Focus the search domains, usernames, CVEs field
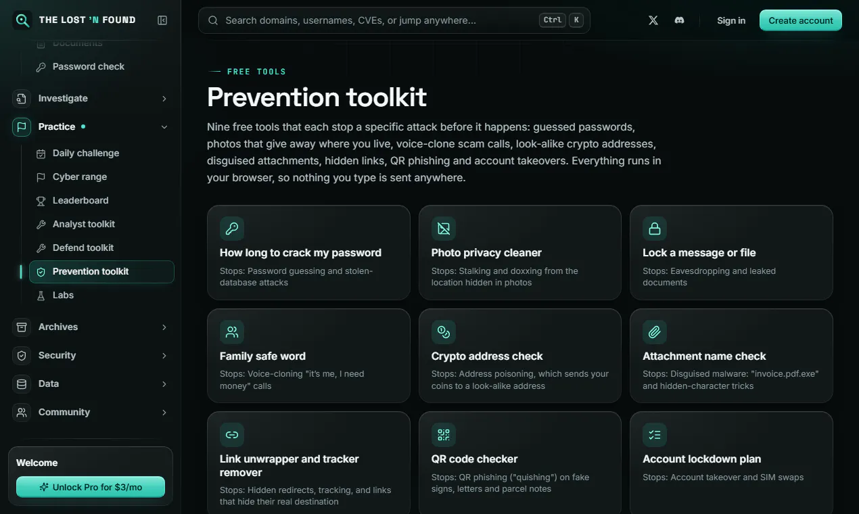The width and height of the screenshot is (859, 514). (x=394, y=20)
